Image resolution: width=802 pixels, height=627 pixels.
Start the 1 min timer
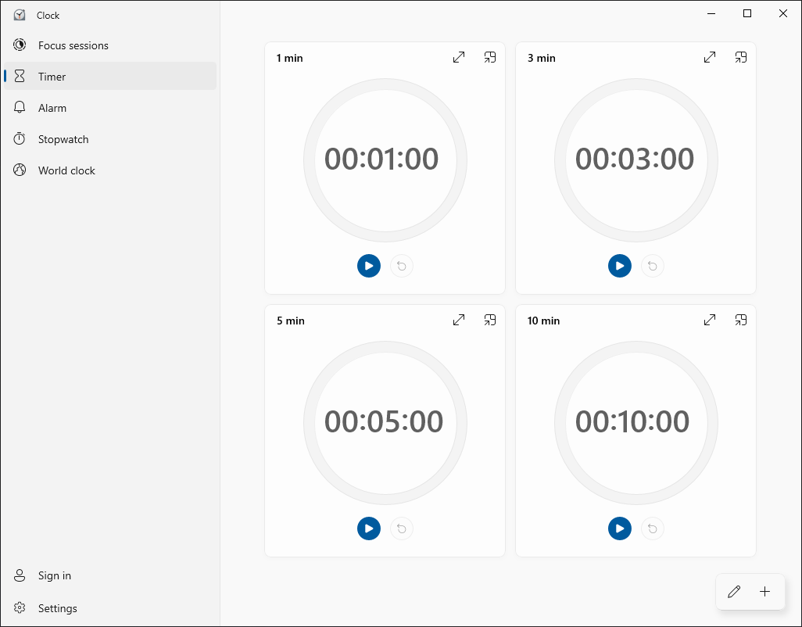click(x=369, y=266)
